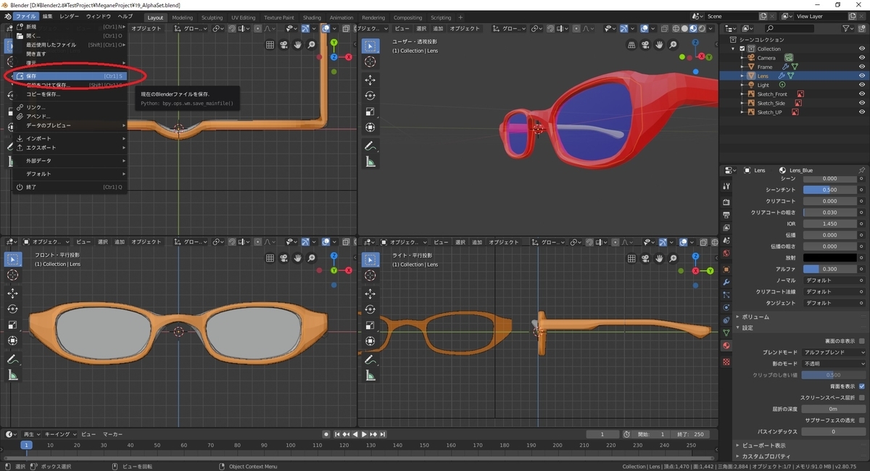Open the Physics properties tab
Viewport: 870px width, 471px height.
(x=726, y=307)
